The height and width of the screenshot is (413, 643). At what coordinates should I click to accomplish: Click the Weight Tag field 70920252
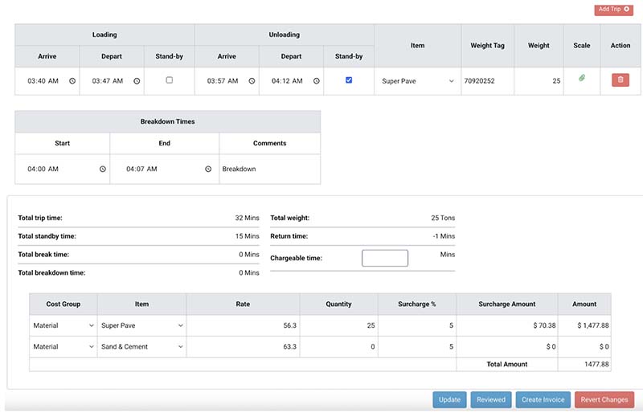(x=487, y=81)
